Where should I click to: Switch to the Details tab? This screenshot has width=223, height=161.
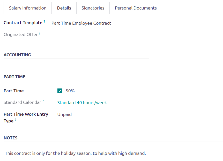[x=64, y=8]
